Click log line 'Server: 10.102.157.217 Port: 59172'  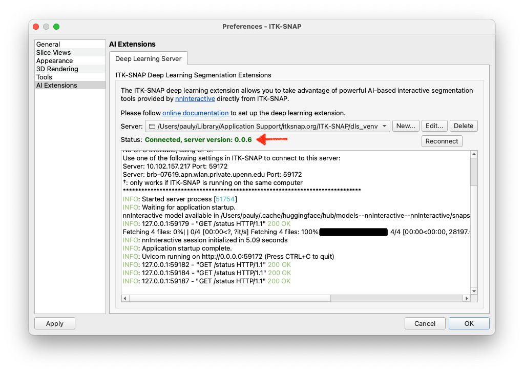(175, 167)
